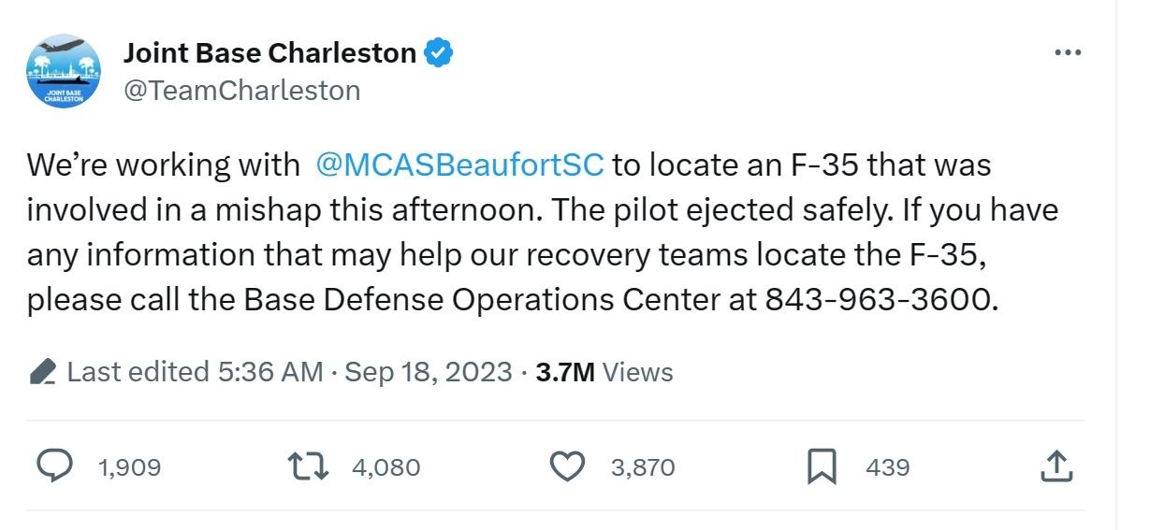Click the pencil edit history icon
The width and height of the screenshot is (1150, 530).
[x=43, y=372]
